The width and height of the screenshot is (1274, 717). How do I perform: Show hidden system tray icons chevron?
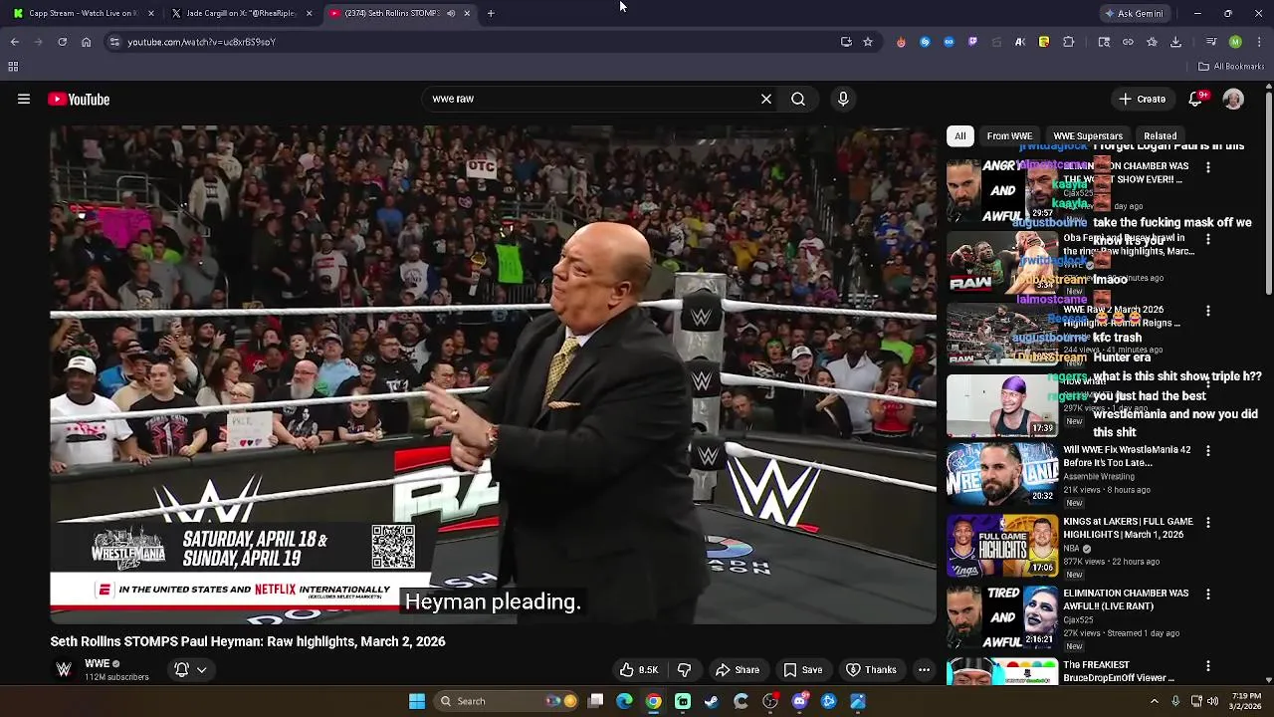click(1155, 701)
